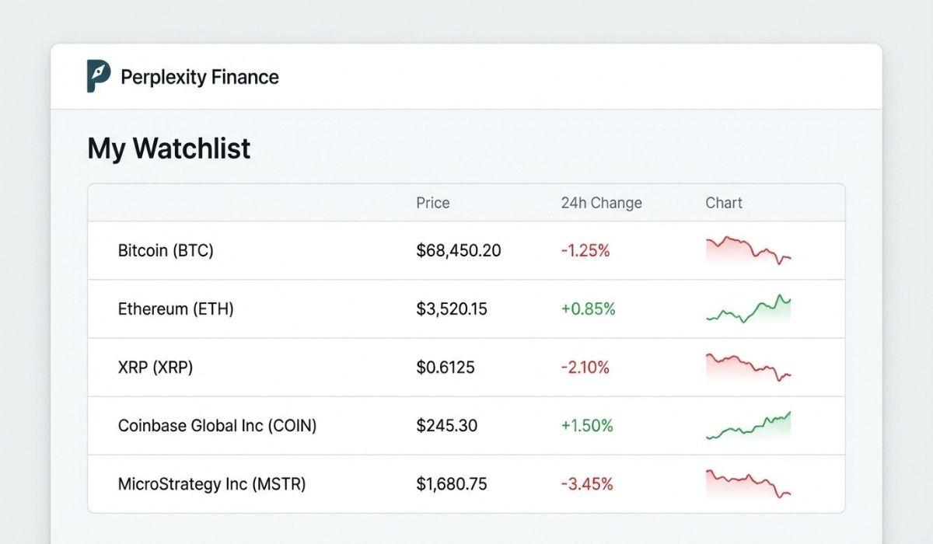Click the Chart column header
Screen dimensions: 933x544
tap(723, 203)
